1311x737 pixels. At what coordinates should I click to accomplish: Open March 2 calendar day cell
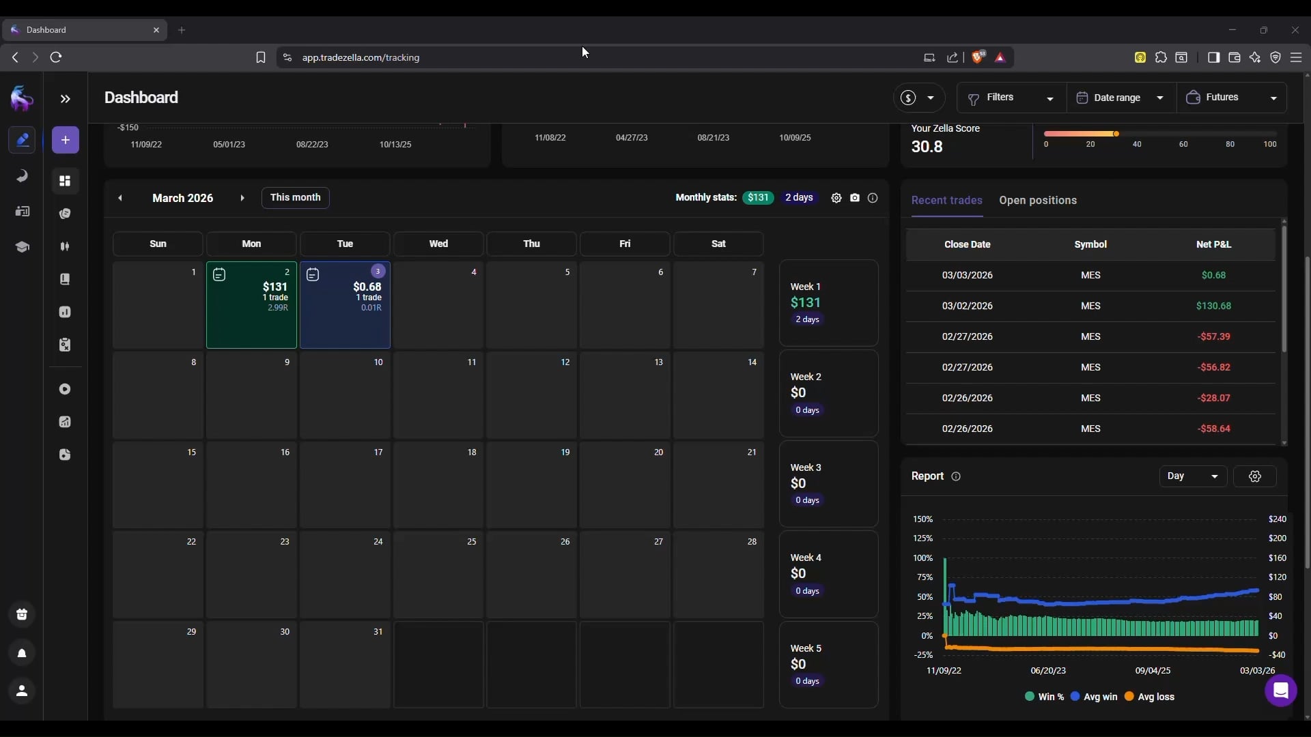[x=251, y=305]
